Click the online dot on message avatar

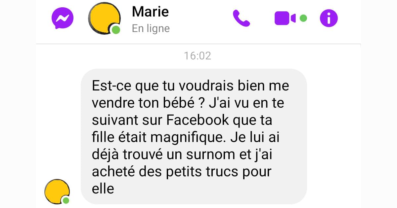(66, 200)
